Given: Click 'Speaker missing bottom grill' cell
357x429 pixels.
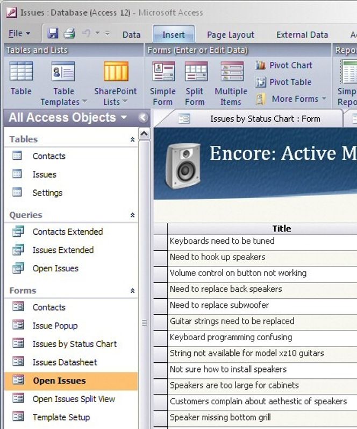Looking at the screenshot, I should point(262,418).
